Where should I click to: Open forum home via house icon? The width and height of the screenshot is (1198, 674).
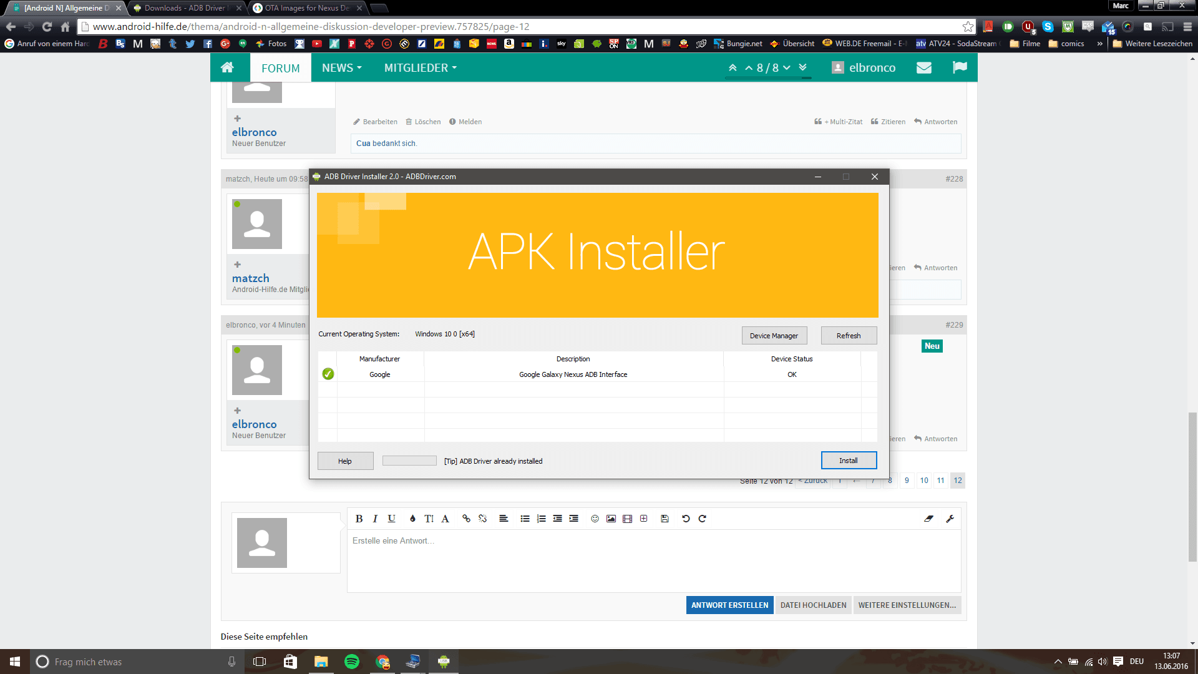[x=227, y=67]
